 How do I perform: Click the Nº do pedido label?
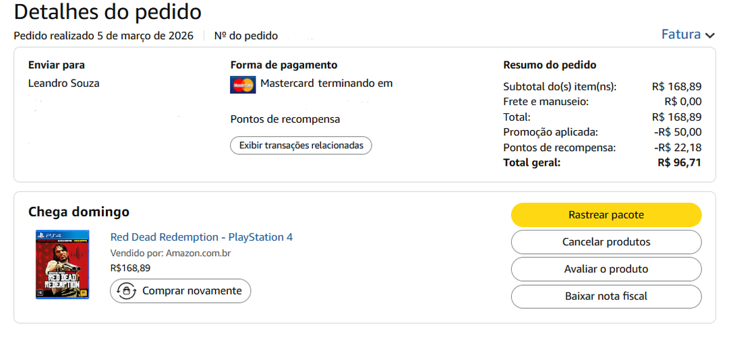pyautogui.click(x=246, y=36)
